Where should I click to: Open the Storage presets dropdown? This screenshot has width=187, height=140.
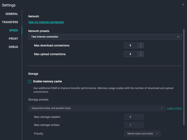click(x=97, y=108)
